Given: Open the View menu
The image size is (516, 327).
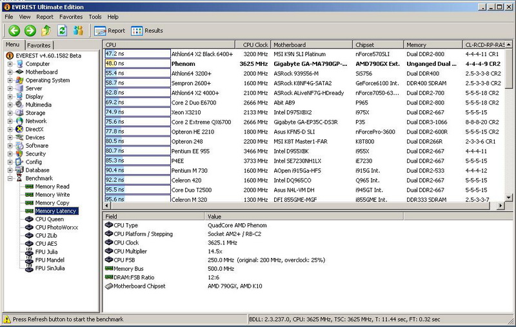Looking at the screenshot, I should pos(25,17).
